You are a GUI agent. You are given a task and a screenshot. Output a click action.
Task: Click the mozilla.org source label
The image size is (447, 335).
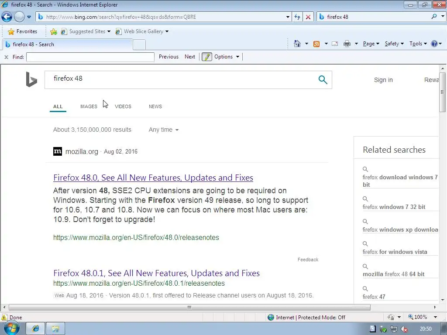(x=82, y=151)
